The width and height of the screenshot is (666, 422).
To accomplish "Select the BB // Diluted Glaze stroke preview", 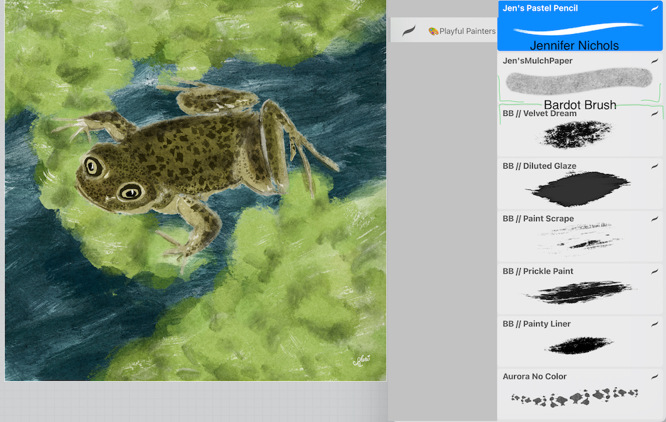I will point(577,187).
